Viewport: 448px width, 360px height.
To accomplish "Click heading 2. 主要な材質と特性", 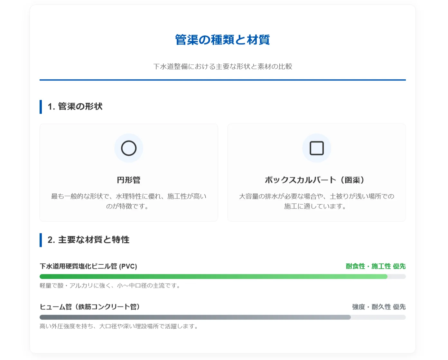I will (89, 240).
